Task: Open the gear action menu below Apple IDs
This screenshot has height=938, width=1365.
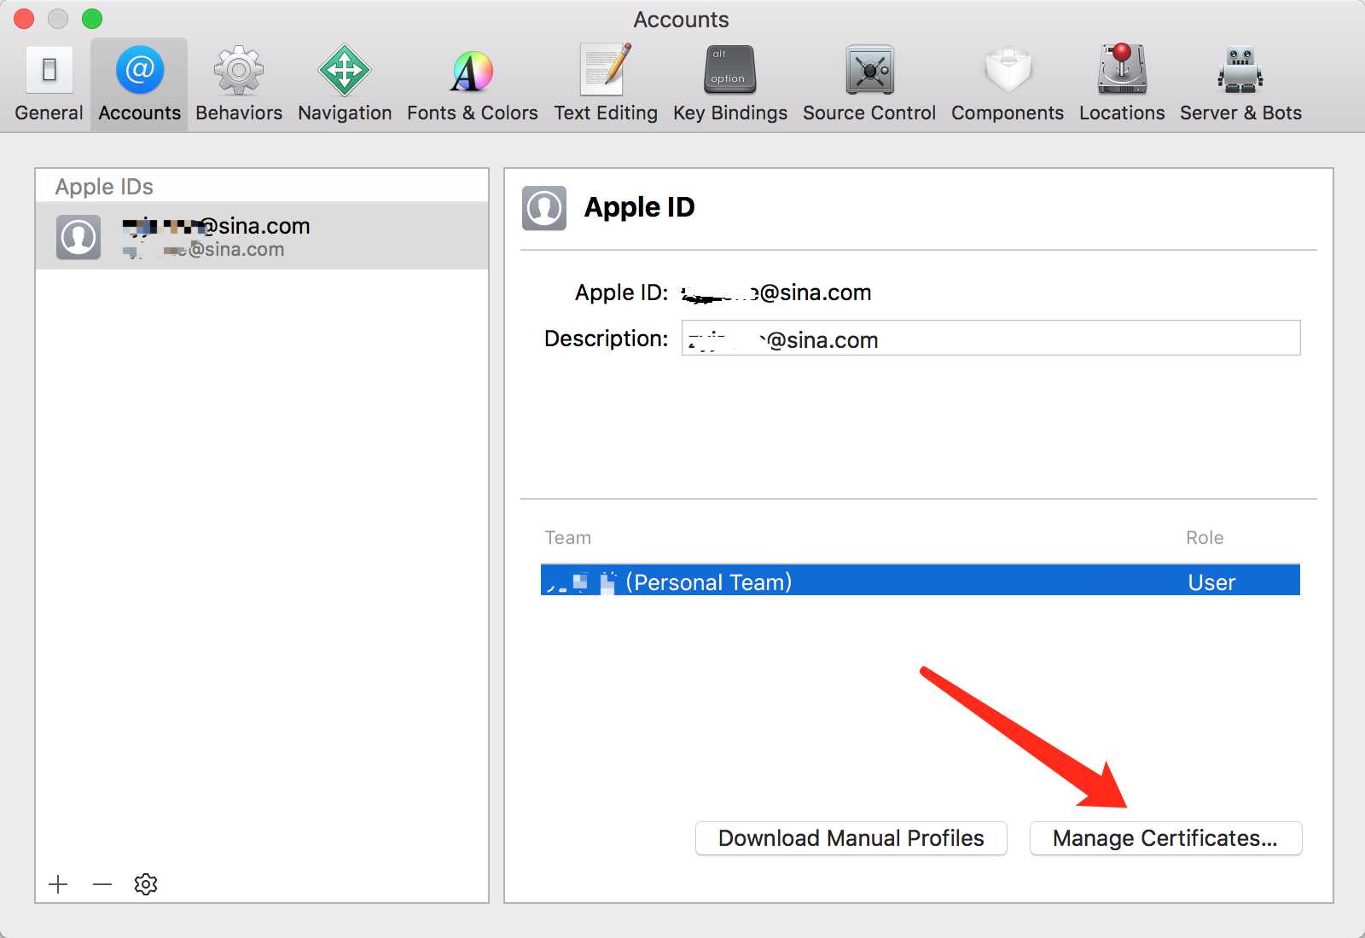Action: (x=146, y=884)
